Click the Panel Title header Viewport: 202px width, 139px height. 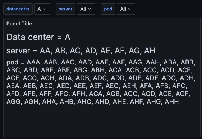19,24
